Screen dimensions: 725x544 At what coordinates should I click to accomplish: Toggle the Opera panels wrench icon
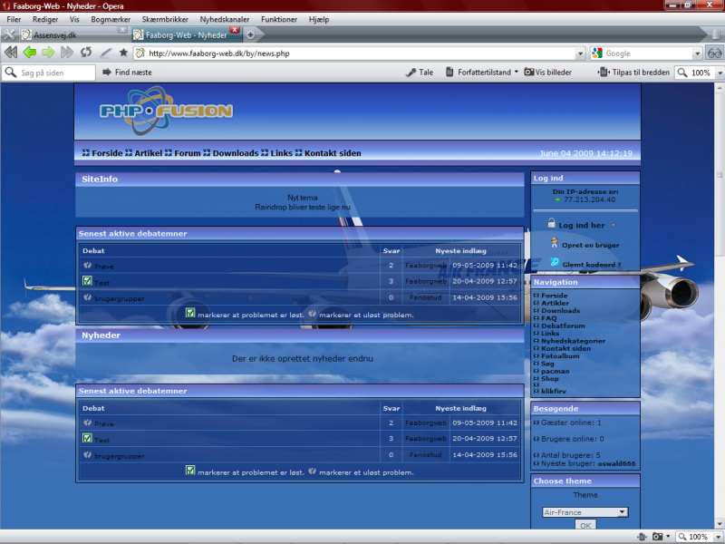coord(9,34)
